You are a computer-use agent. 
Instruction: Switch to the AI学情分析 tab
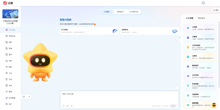(x=134, y=12)
